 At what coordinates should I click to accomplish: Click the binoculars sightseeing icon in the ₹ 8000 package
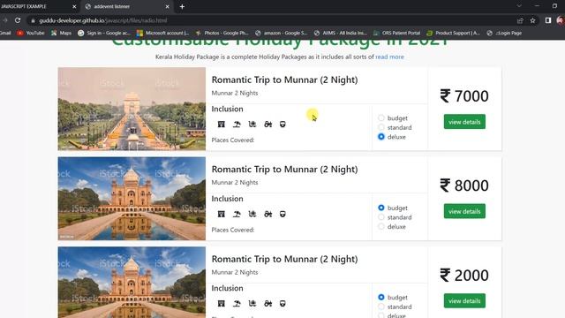[267, 214]
